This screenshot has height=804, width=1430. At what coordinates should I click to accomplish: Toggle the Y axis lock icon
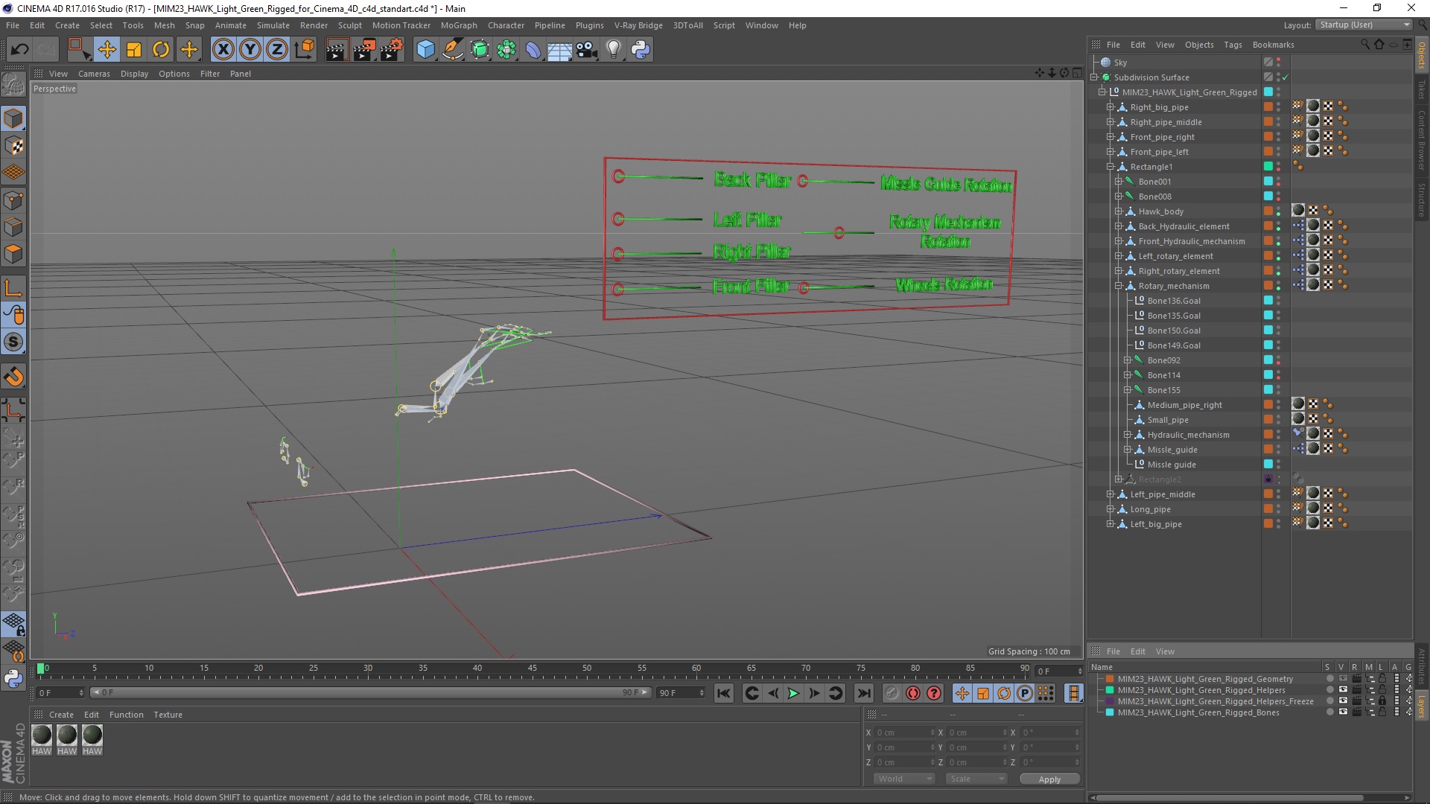tap(250, 50)
